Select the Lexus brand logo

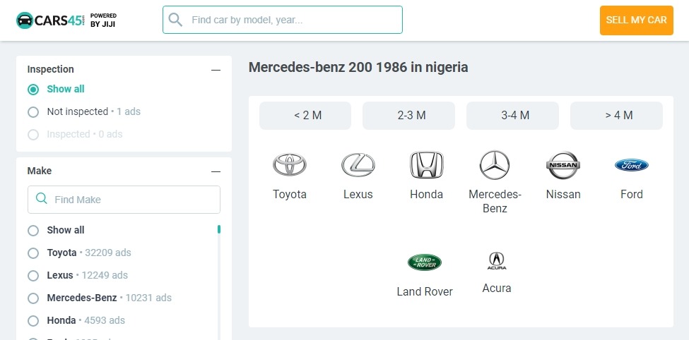pos(358,165)
